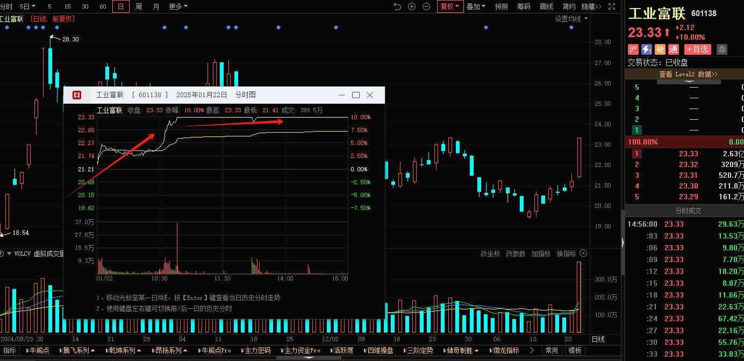Add stock via +自选 button
Image resolution: width=744 pixels, height=361 pixels.
pos(697,49)
